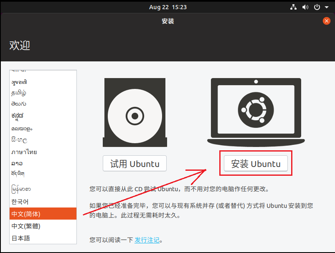Viewport: 335px width, 253px height.
Task: Select Burmese မြန်မာစာ language entry
Action: [x=43, y=189]
